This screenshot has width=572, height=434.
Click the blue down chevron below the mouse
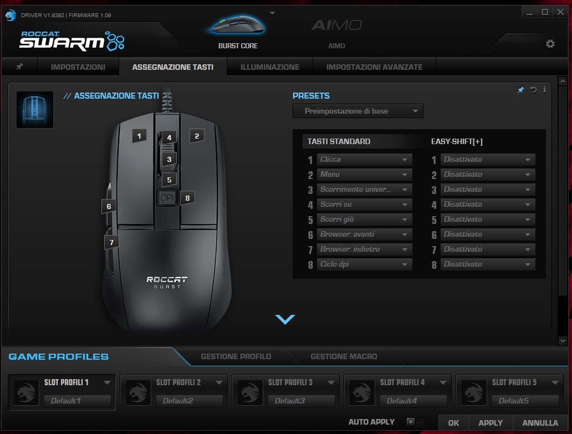pyautogui.click(x=285, y=319)
